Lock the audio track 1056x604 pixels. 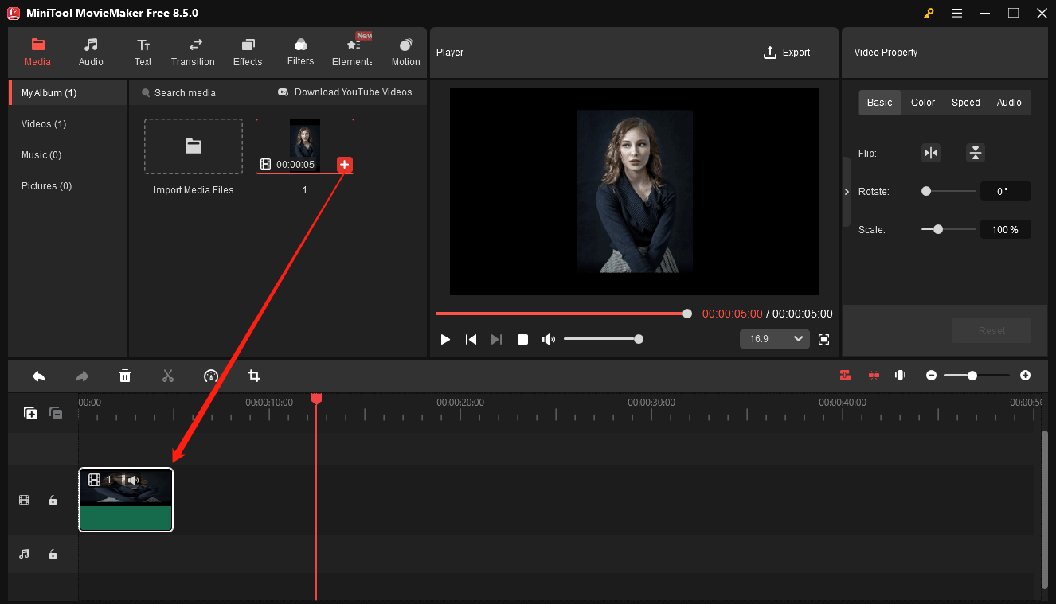pyautogui.click(x=53, y=554)
